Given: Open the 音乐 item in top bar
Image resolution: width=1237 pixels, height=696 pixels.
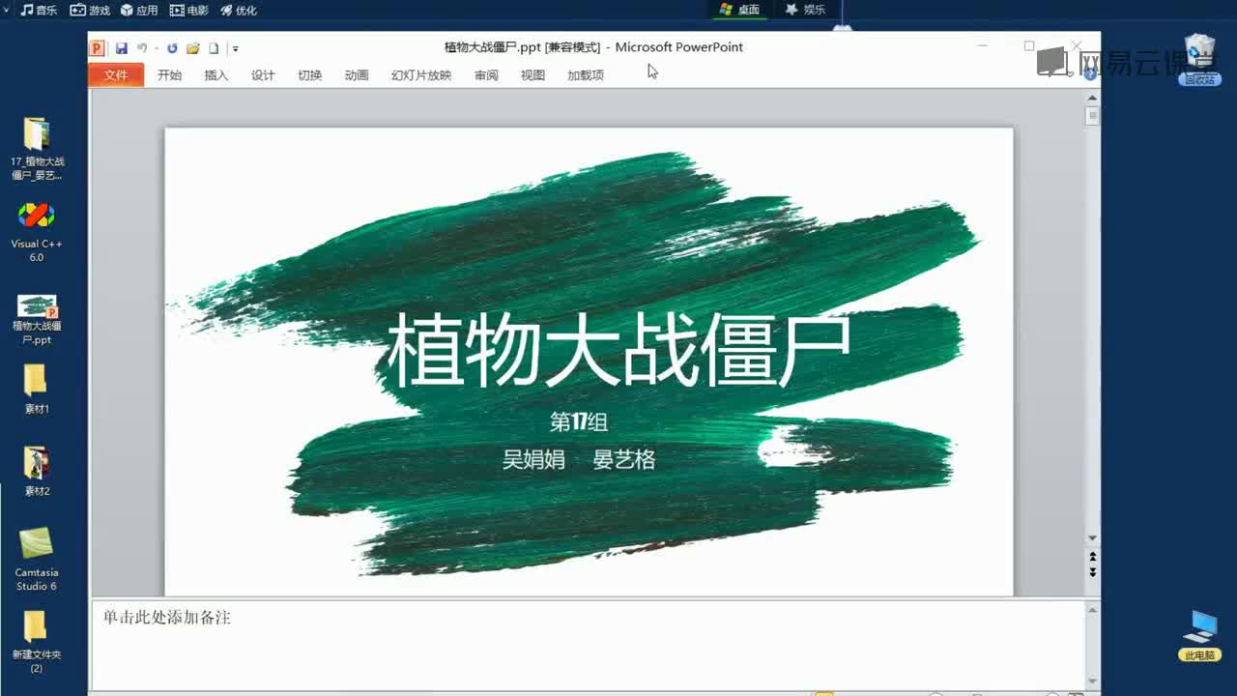Looking at the screenshot, I should coord(39,10).
